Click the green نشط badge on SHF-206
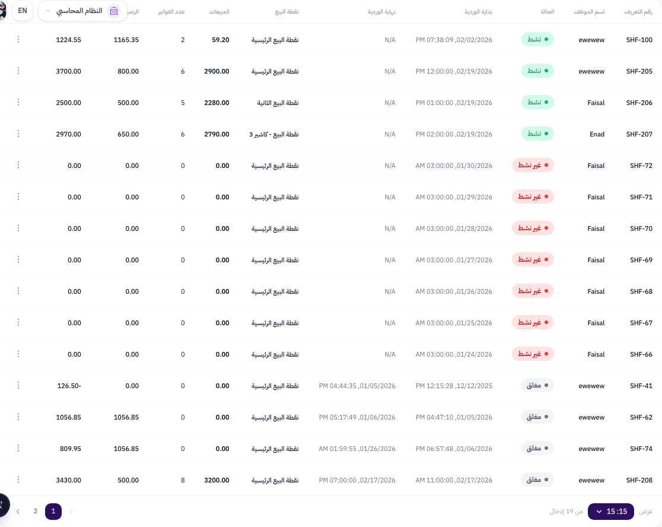Viewport: 662px width, 527px height. [537, 102]
